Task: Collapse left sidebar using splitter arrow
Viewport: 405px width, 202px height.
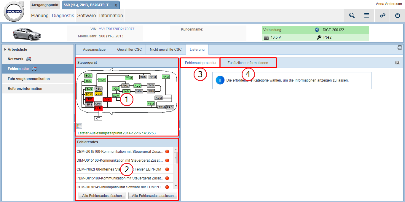Action: (74, 122)
